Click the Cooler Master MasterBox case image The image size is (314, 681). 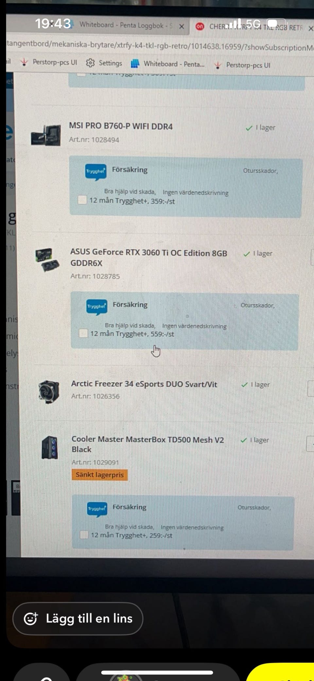coord(50,448)
